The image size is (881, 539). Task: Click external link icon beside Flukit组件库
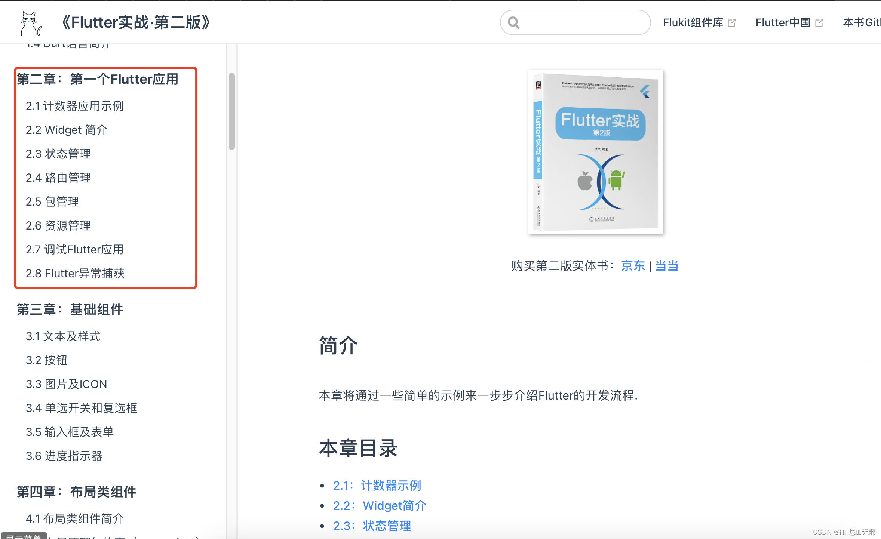coord(732,23)
